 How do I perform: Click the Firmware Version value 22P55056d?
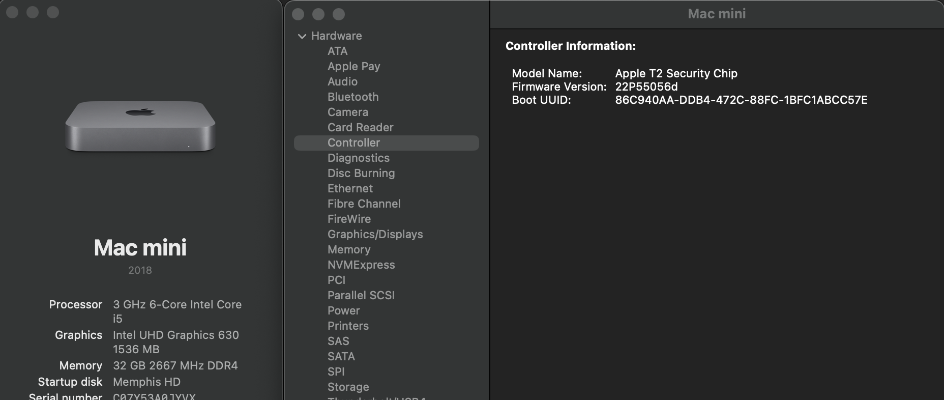click(646, 87)
